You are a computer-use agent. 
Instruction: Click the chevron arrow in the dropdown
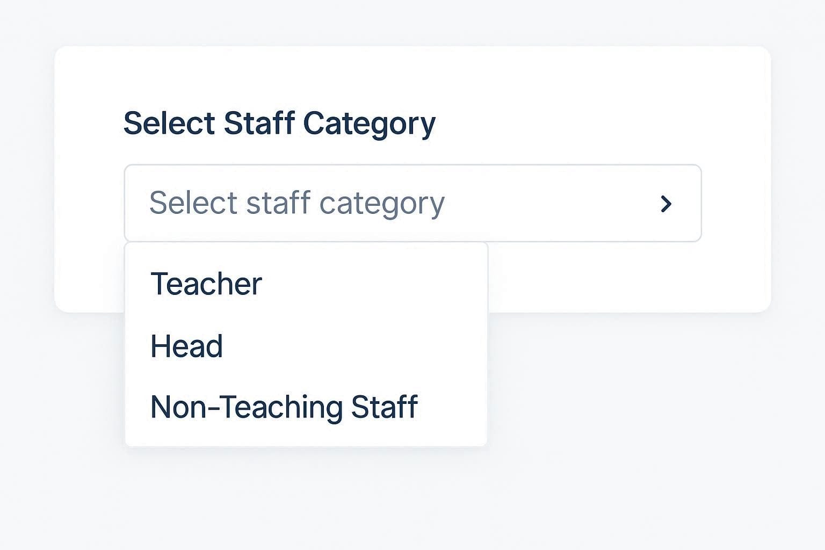point(666,204)
